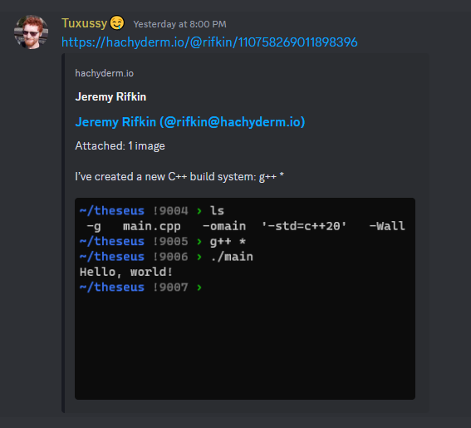Open 'Jeremy Rifkin (@rifkin@hachyderm.io)' embed title

coord(190,122)
